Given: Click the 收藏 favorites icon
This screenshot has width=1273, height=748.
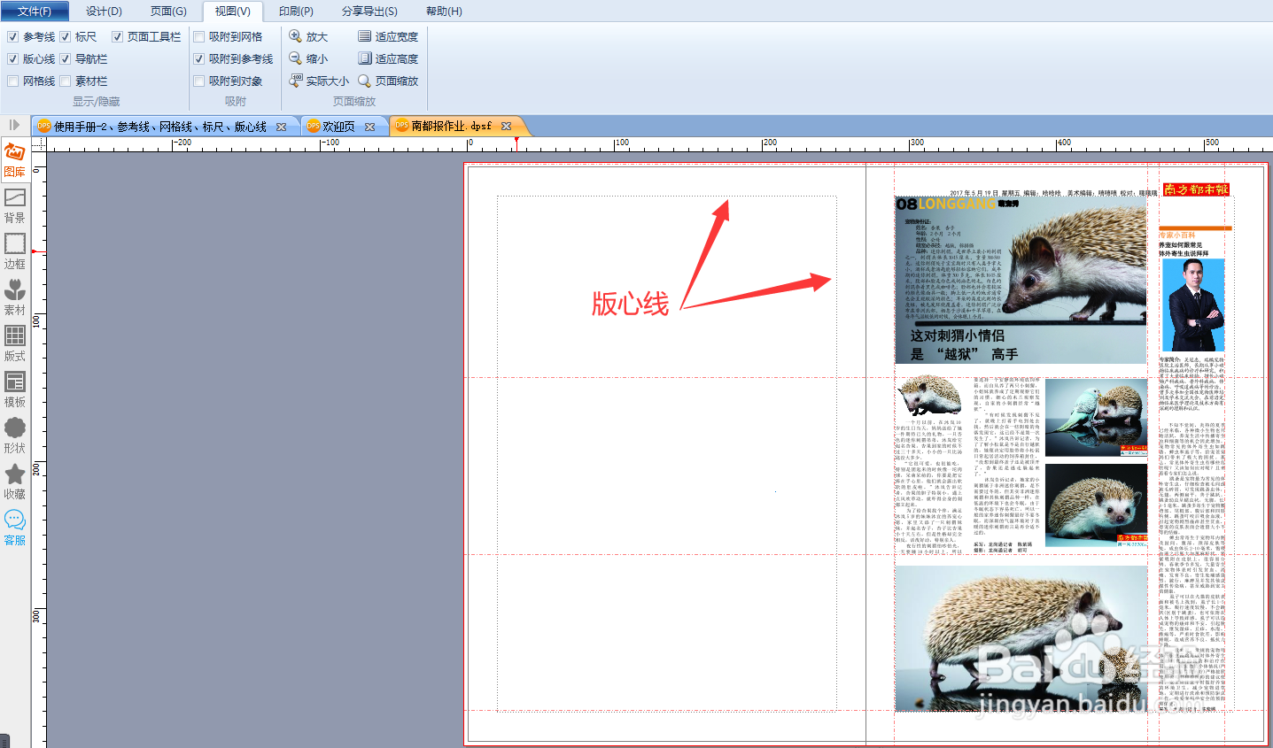Looking at the screenshot, I should click(14, 483).
